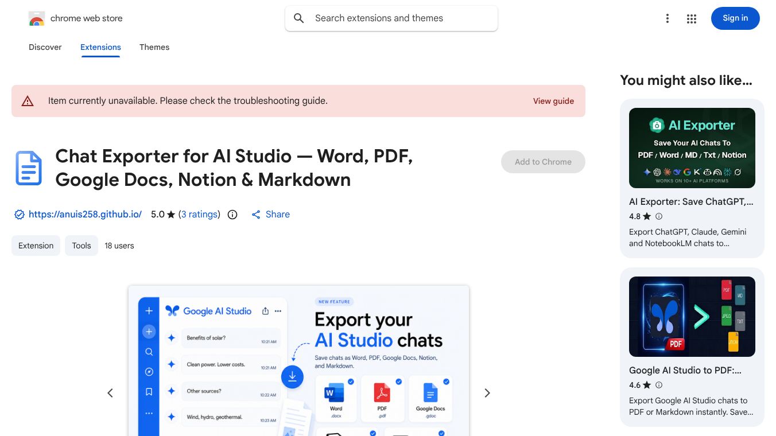The height and width of the screenshot is (436, 776).
Task: Click the search magnifier icon
Action: tap(299, 18)
